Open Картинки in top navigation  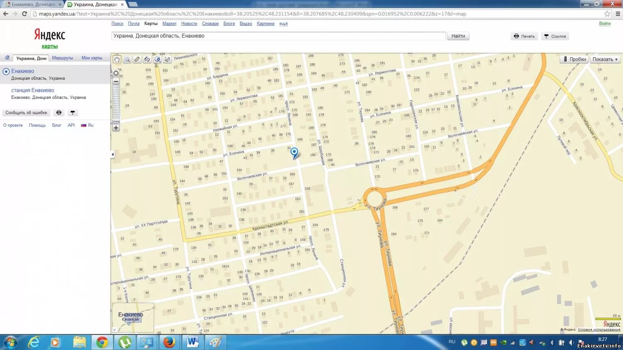[x=265, y=24]
